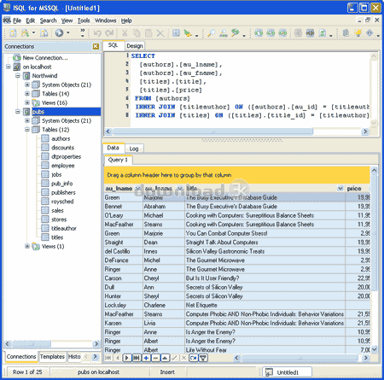Click the plus Insert record navigator button
The height and width of the screenshot is (380, 384).
146,358
